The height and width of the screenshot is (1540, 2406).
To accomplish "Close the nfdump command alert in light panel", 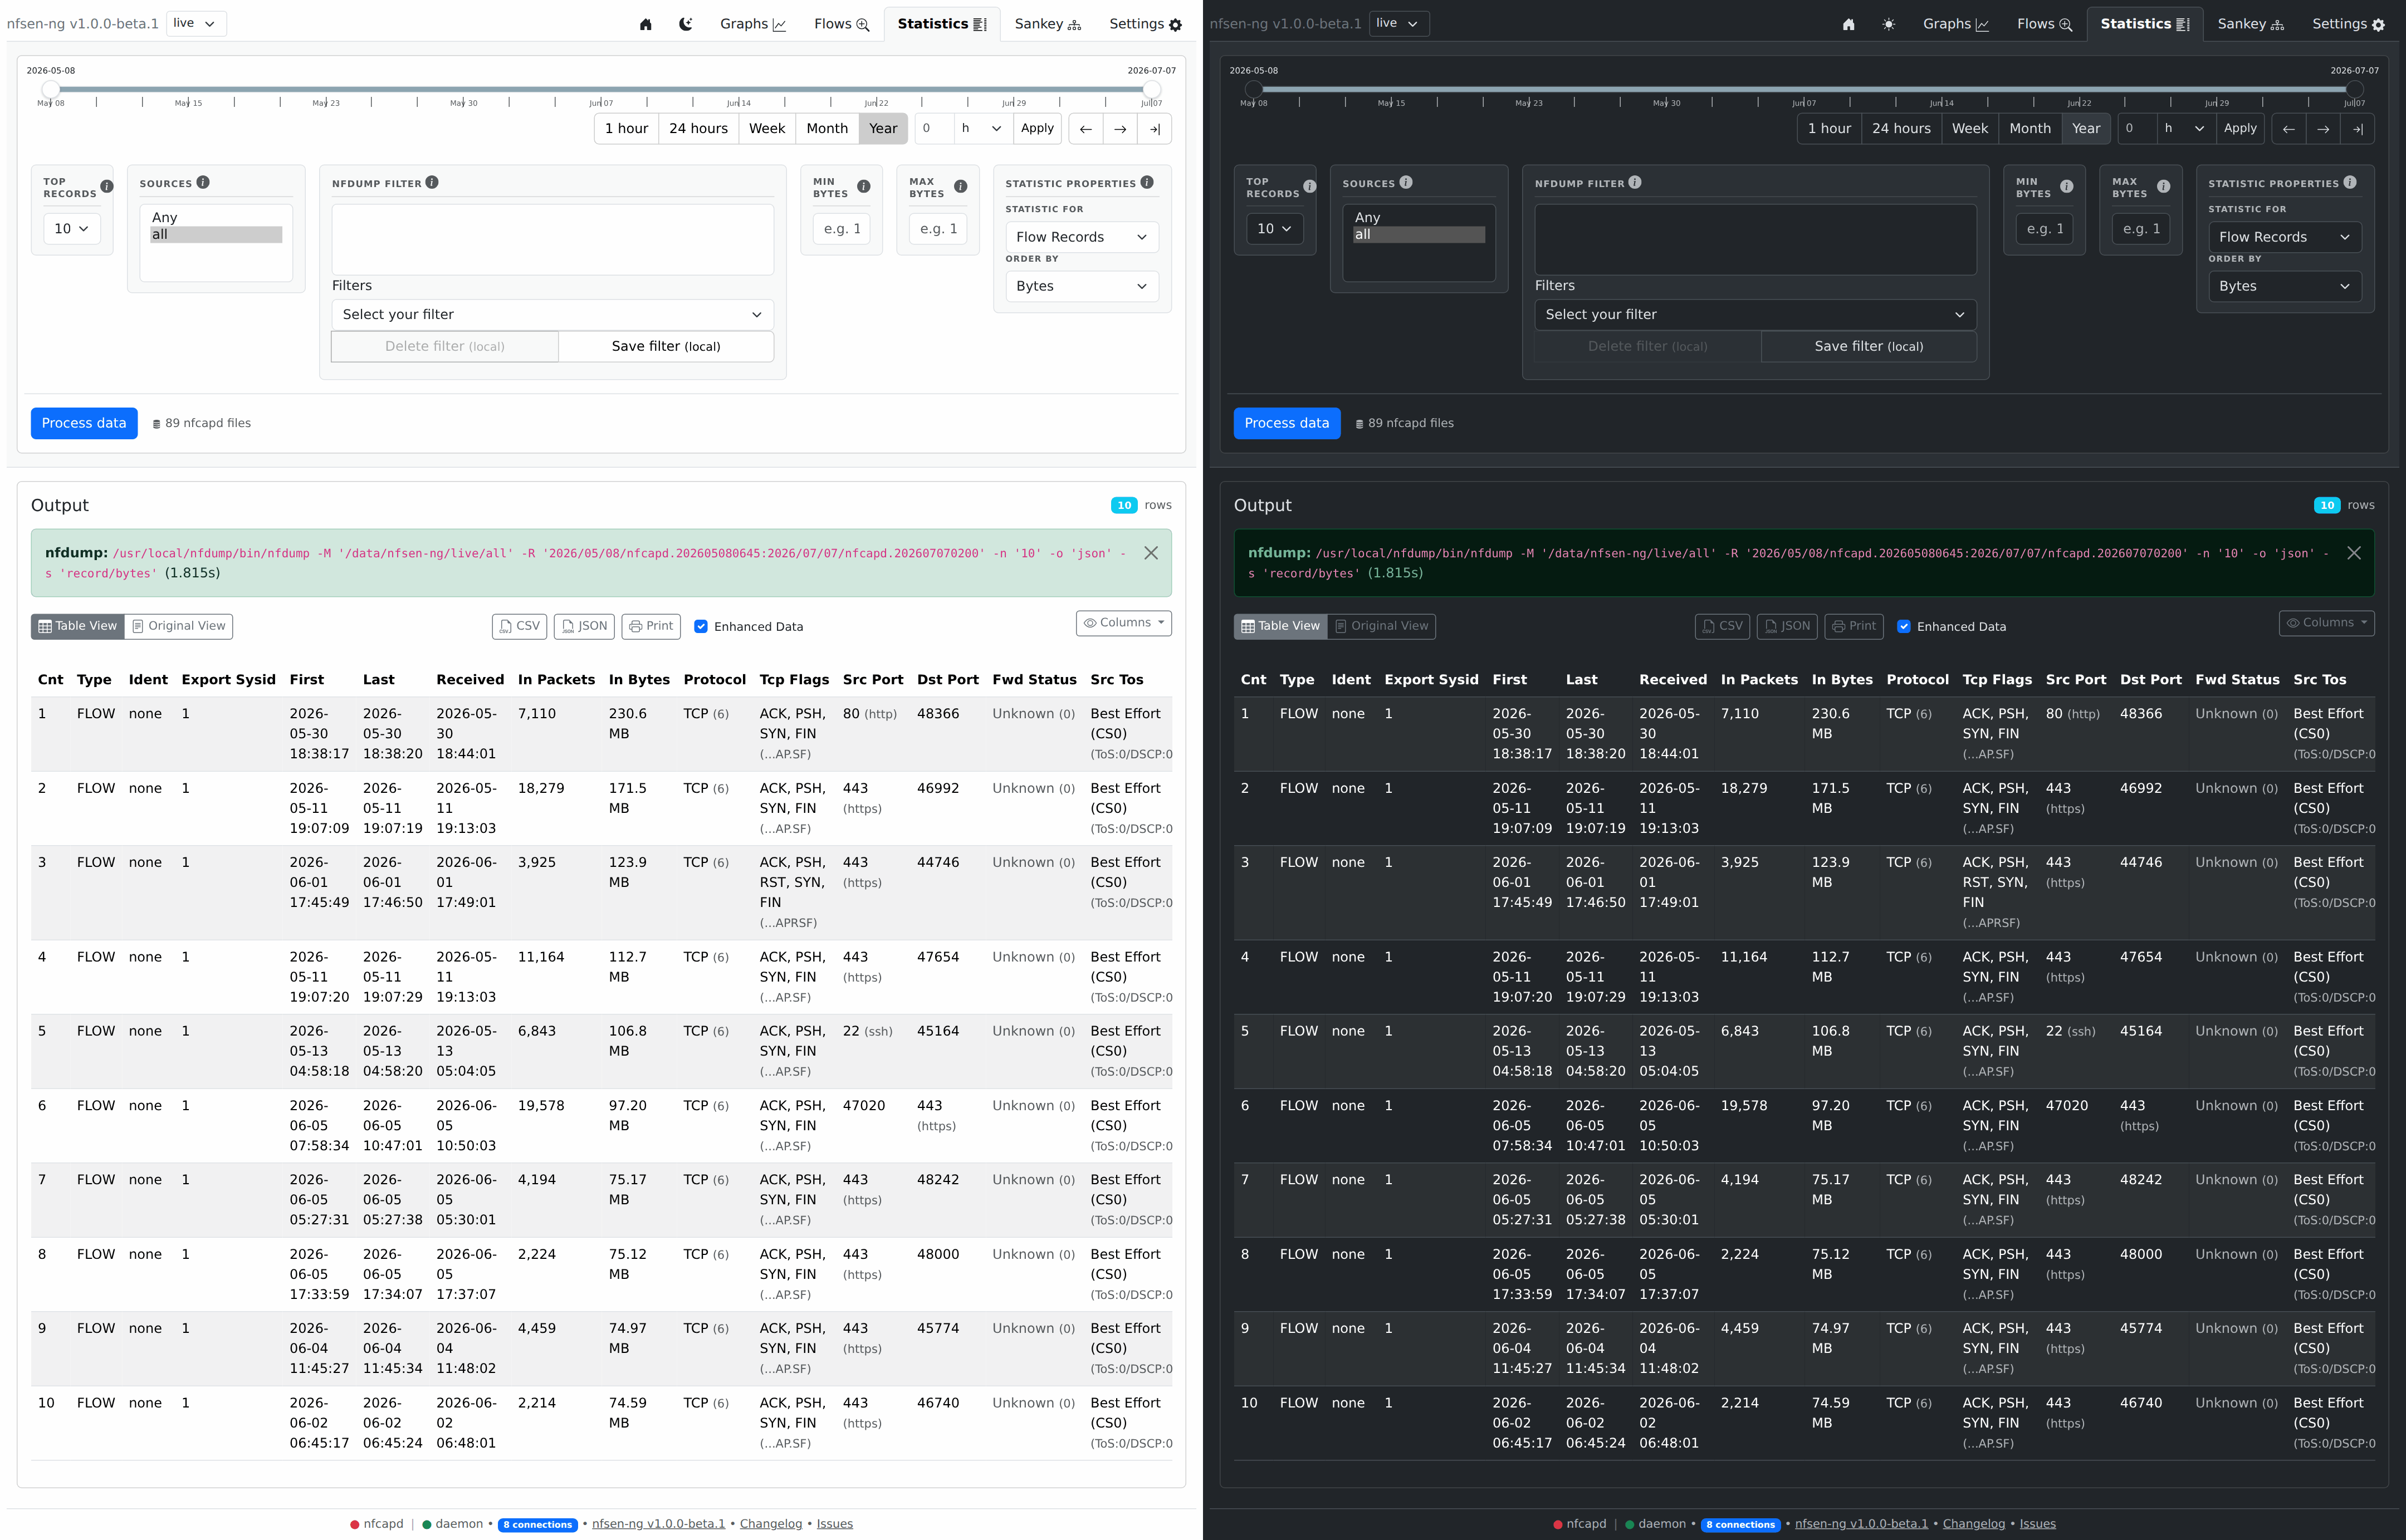I will (x=1151, y=553).
